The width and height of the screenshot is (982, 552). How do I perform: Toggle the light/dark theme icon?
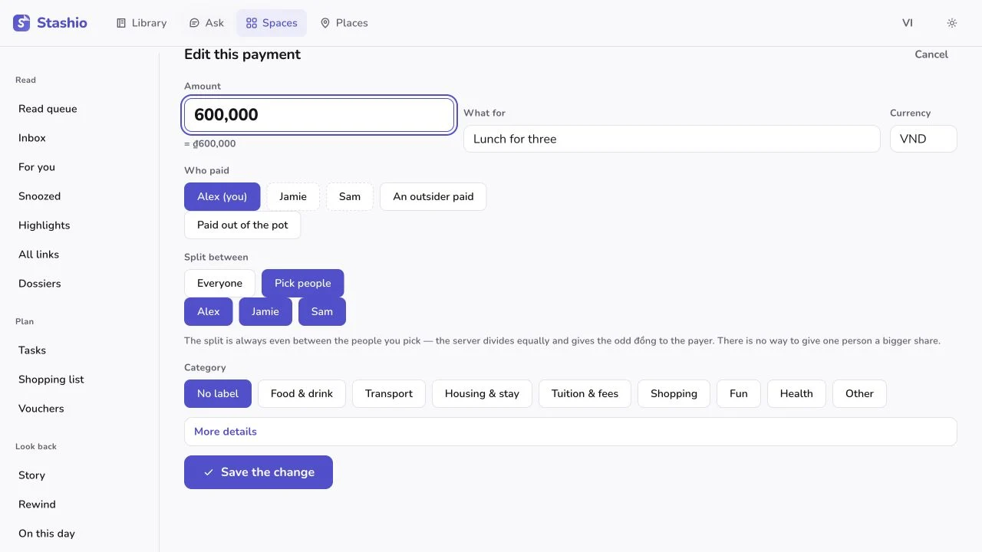click(x=952, y=23)
